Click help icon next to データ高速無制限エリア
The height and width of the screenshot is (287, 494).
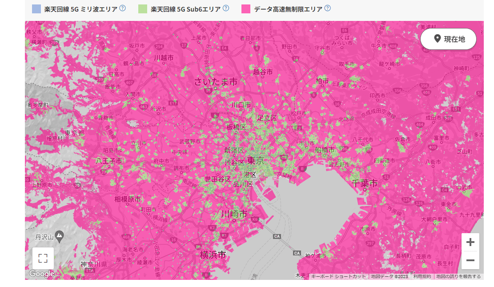click(328, 8)
